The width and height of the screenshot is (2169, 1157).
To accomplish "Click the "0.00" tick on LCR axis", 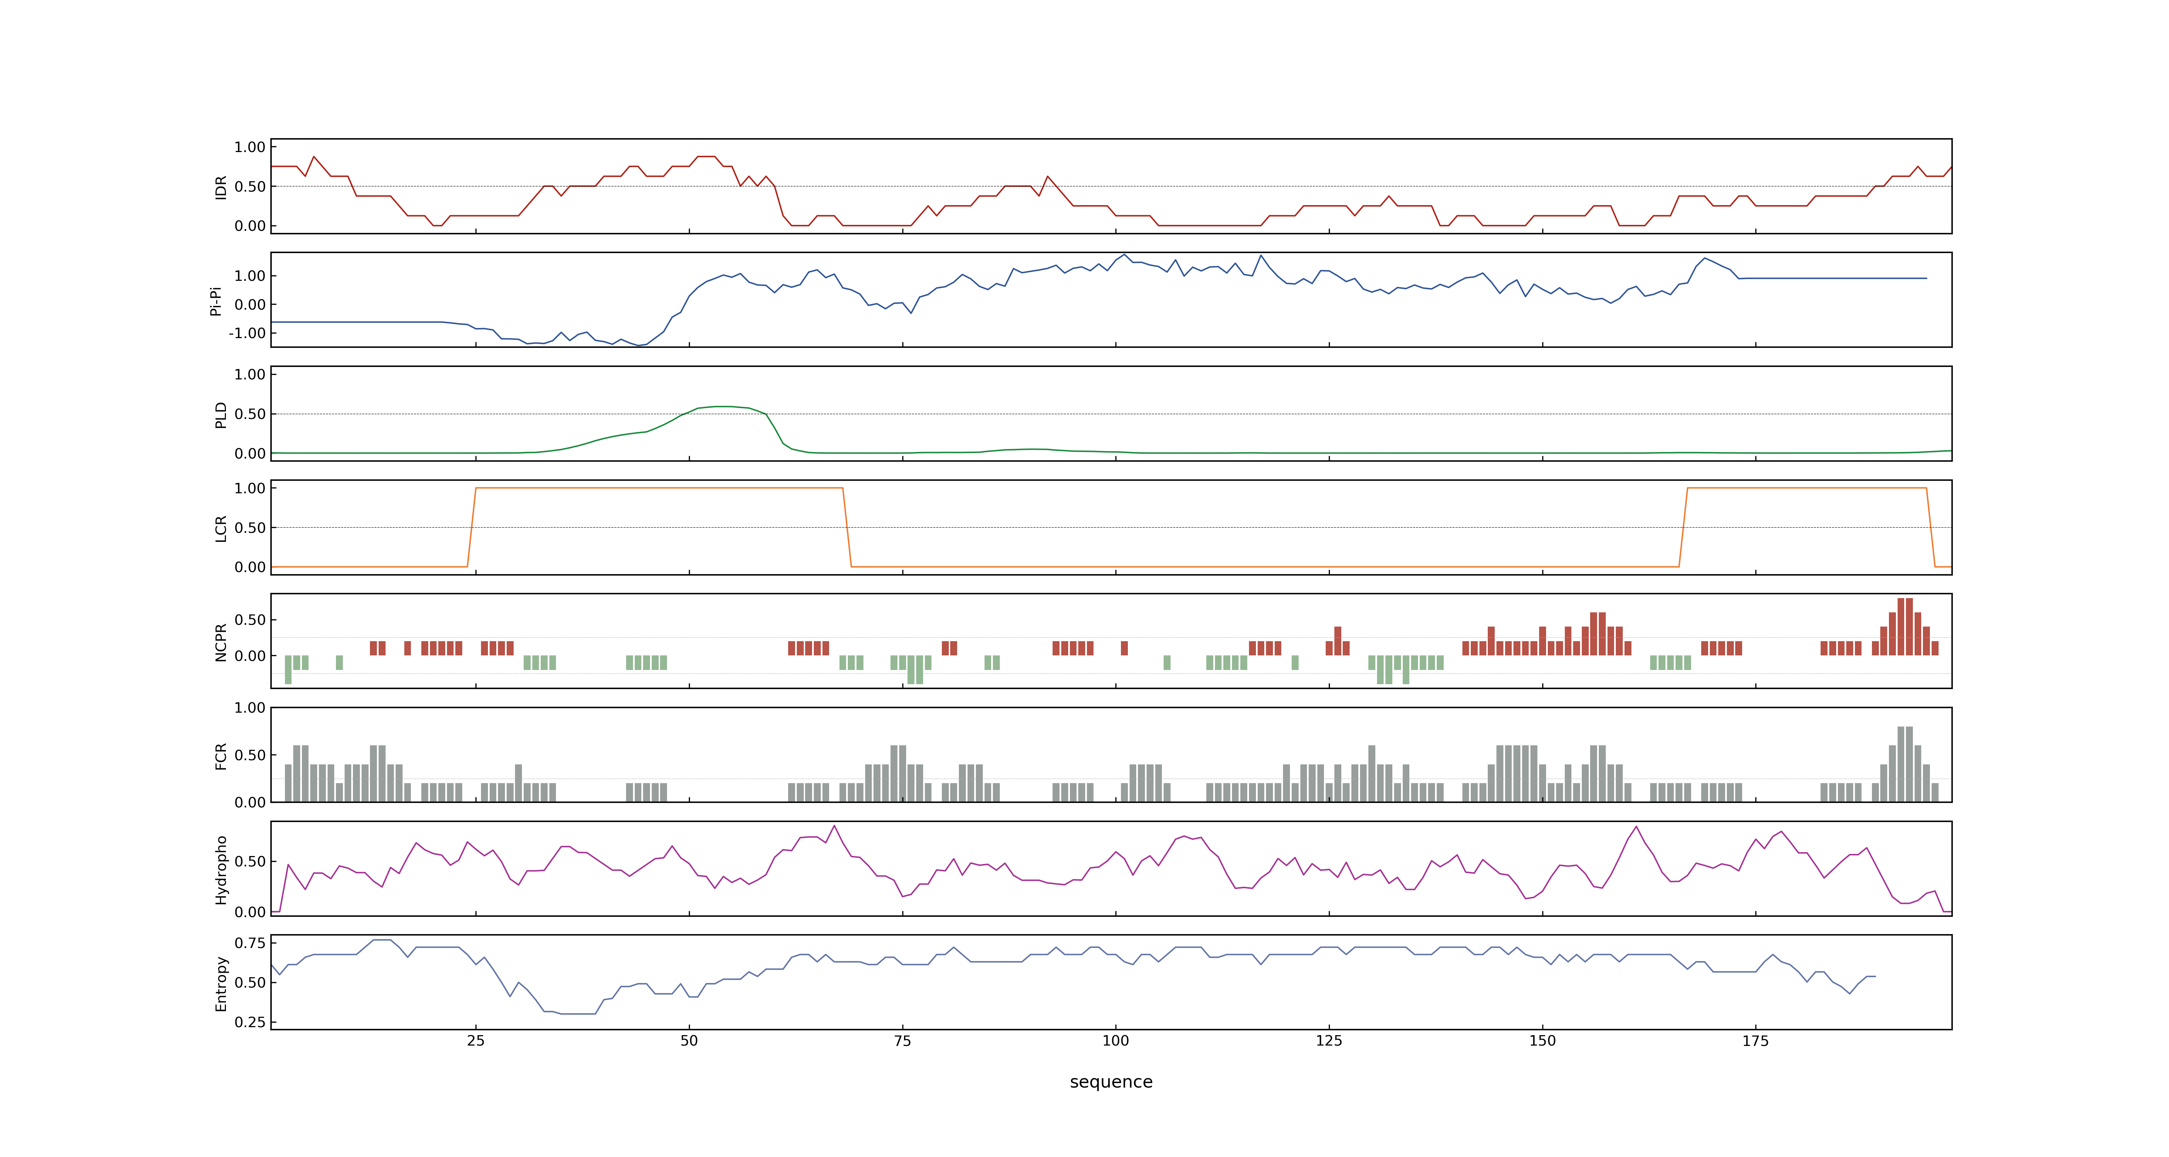I will pyautogui.click(x=250, y=567).
